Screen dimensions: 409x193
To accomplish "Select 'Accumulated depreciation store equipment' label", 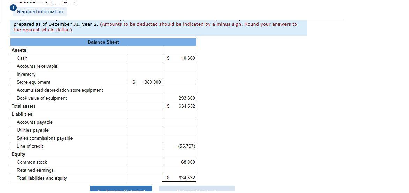I will (60, 90).
